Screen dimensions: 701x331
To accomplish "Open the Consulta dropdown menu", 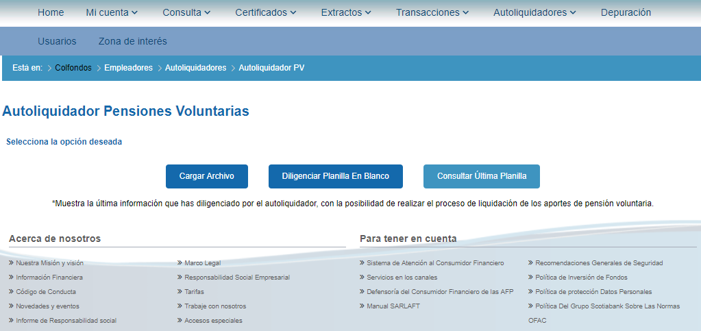I will (186, 12).
